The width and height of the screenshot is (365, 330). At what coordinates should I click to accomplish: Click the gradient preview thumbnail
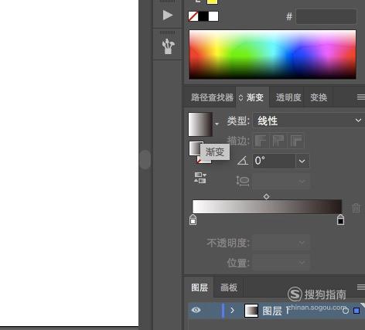pyautogui.click(x=200, y=124)
